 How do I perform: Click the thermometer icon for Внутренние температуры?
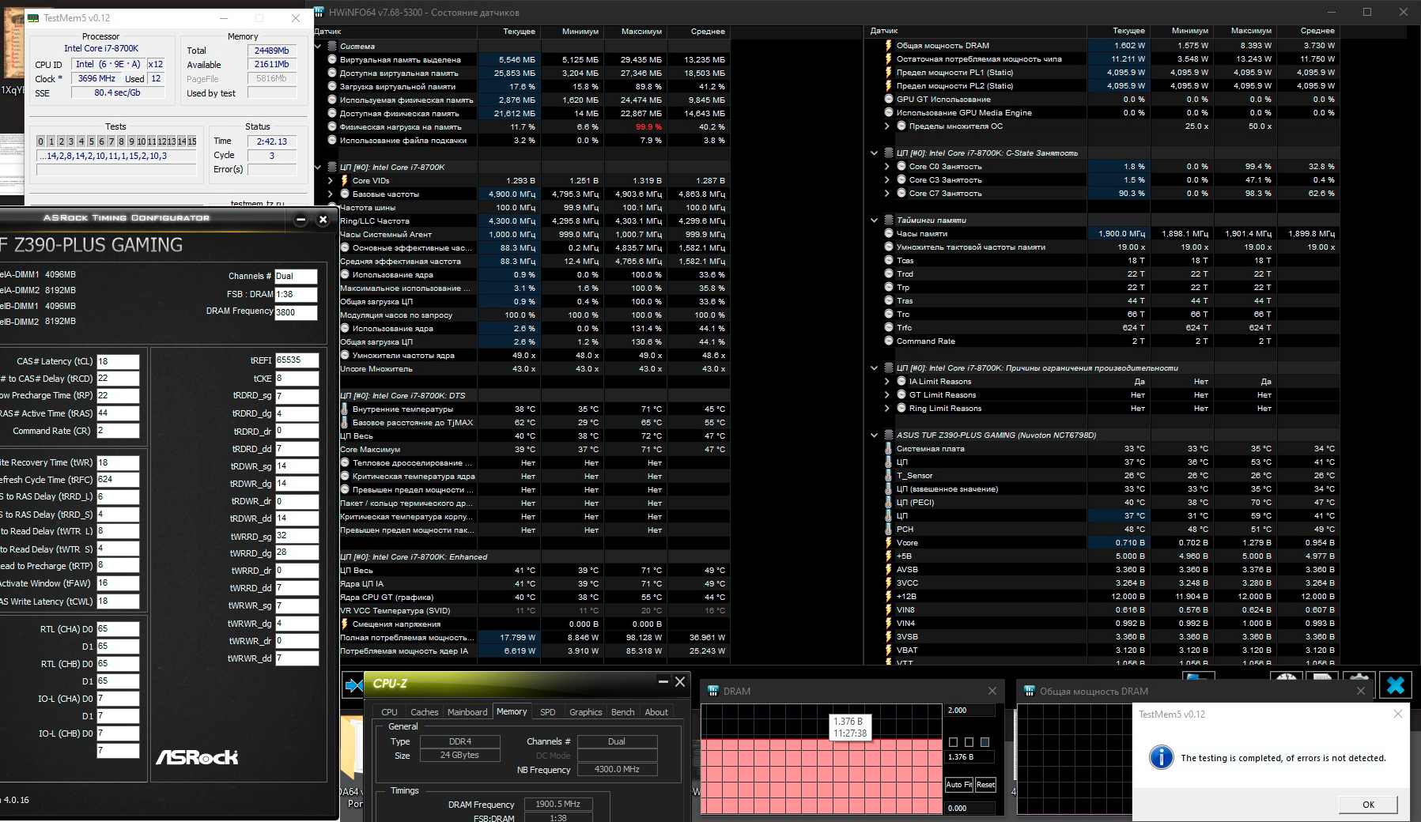344,409
